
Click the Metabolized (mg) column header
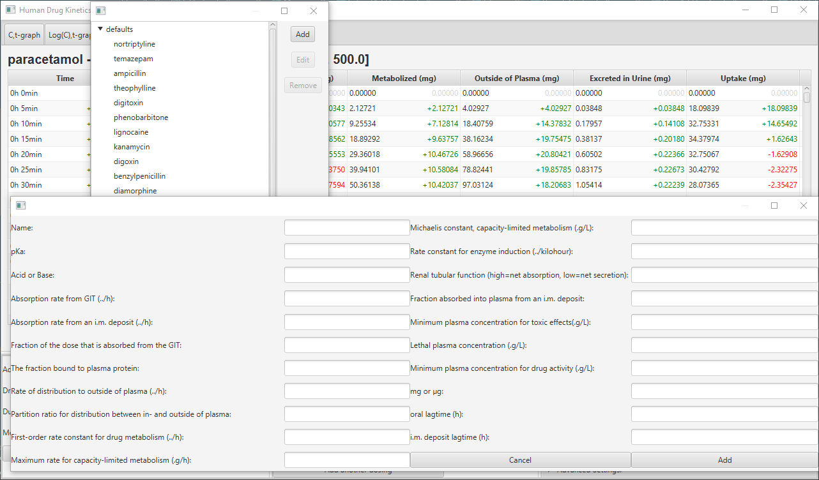click(x=404, y=79)
